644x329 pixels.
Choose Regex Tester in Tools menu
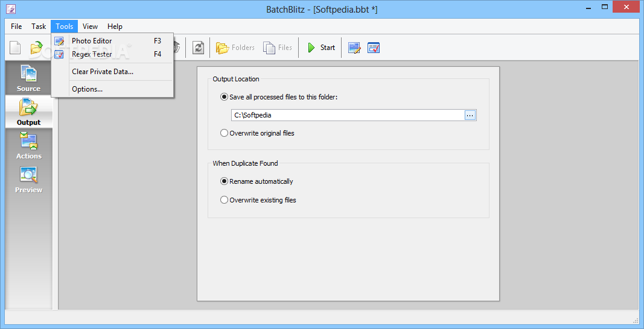click(112, 54)
